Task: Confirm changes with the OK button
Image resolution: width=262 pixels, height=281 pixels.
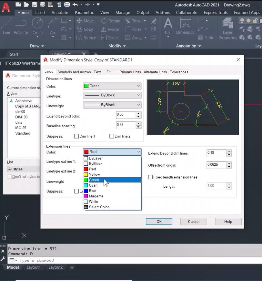Action: click(159, 222)
